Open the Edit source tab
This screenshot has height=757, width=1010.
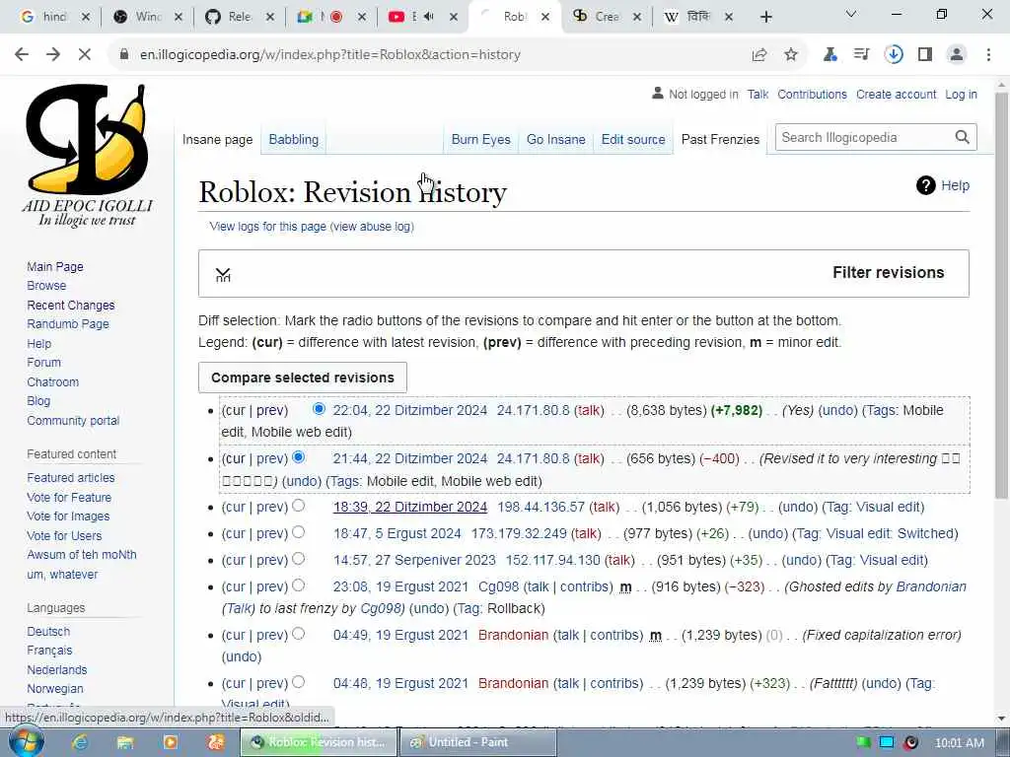pos(633,139)
